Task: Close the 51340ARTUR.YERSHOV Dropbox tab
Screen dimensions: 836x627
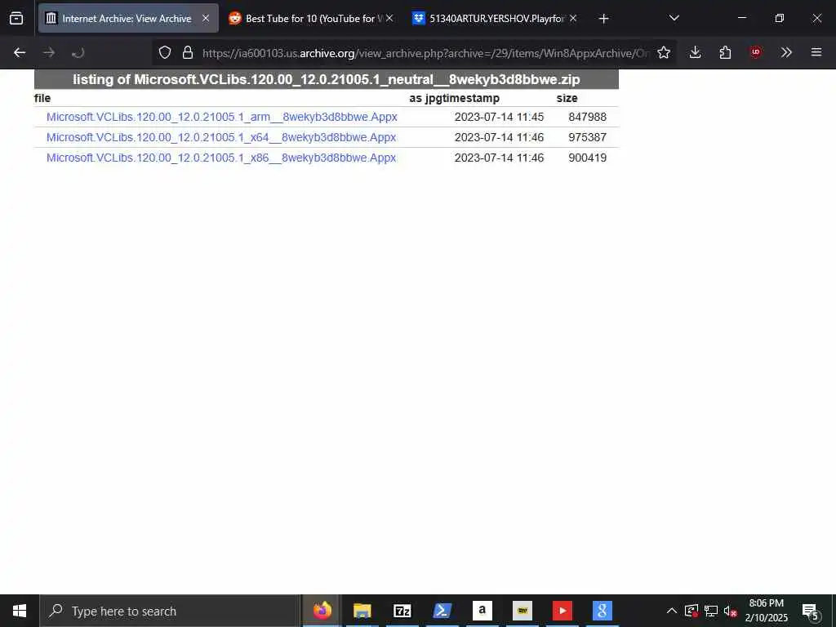Action: (573, 19)
